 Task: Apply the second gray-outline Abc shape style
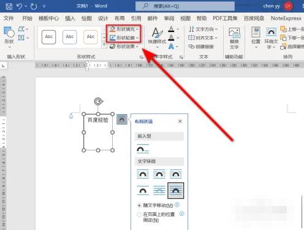(70, 37)
